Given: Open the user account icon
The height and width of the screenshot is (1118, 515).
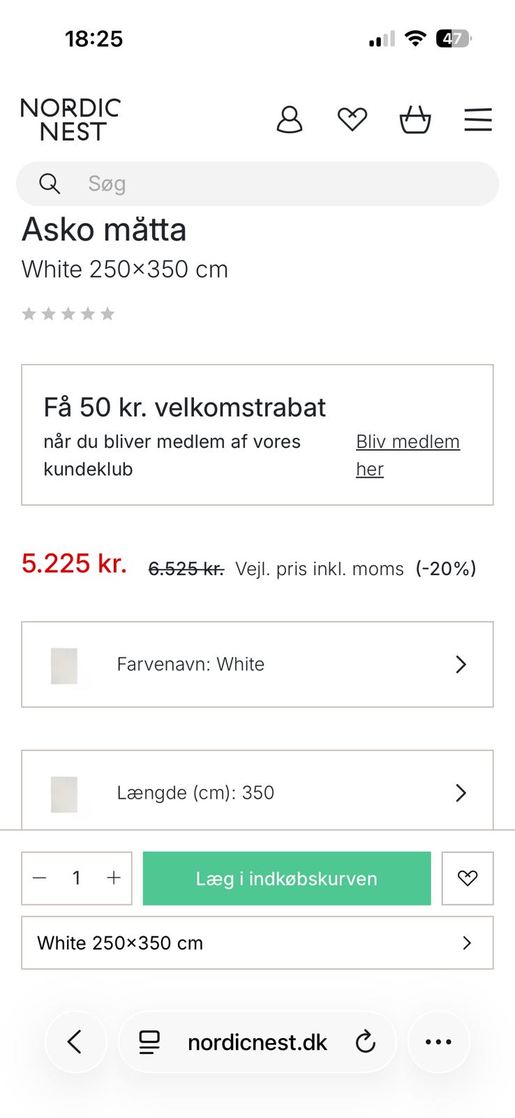Looking at the screenshot, I should pyautogui.click(x=290, y=119).
